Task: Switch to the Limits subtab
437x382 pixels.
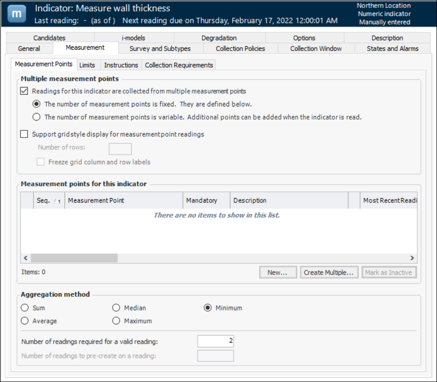Action: (x=87, y=65)
